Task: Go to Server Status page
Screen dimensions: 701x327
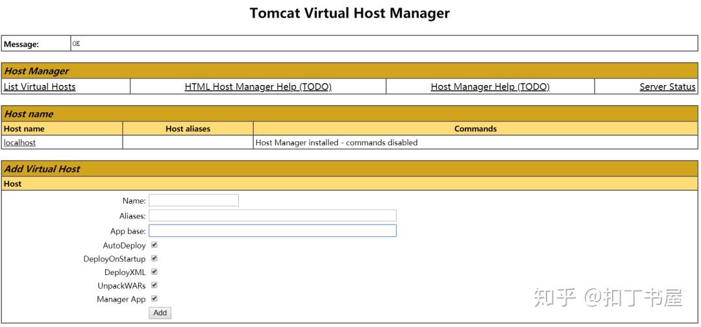Action: 667,87
